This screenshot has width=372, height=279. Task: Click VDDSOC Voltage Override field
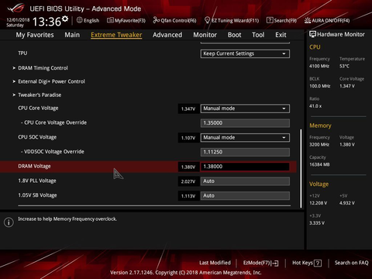(245, 152)
